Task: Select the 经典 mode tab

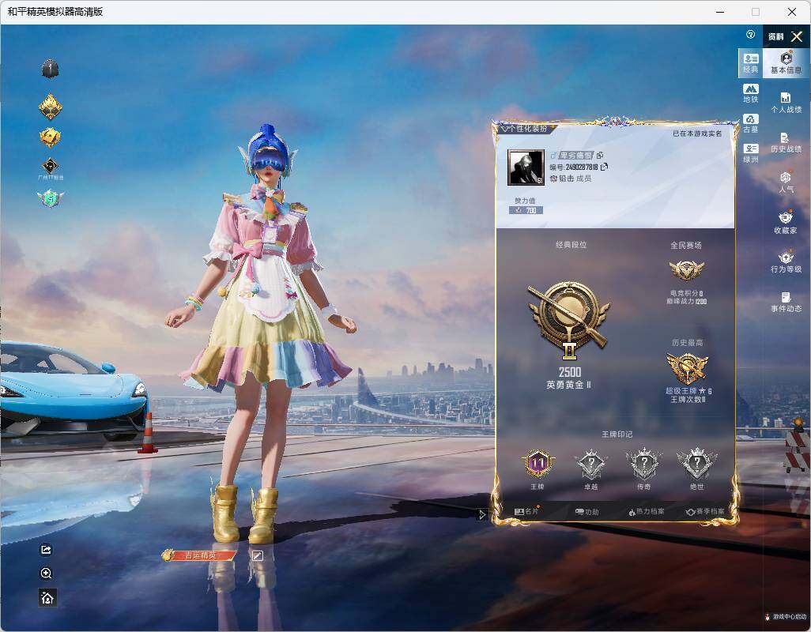Action: (x=750, y=63)
